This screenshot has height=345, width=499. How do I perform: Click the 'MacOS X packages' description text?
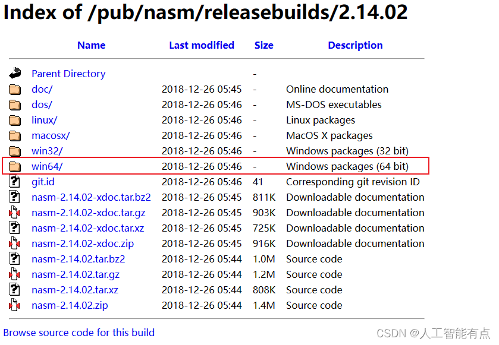[329, 135]
